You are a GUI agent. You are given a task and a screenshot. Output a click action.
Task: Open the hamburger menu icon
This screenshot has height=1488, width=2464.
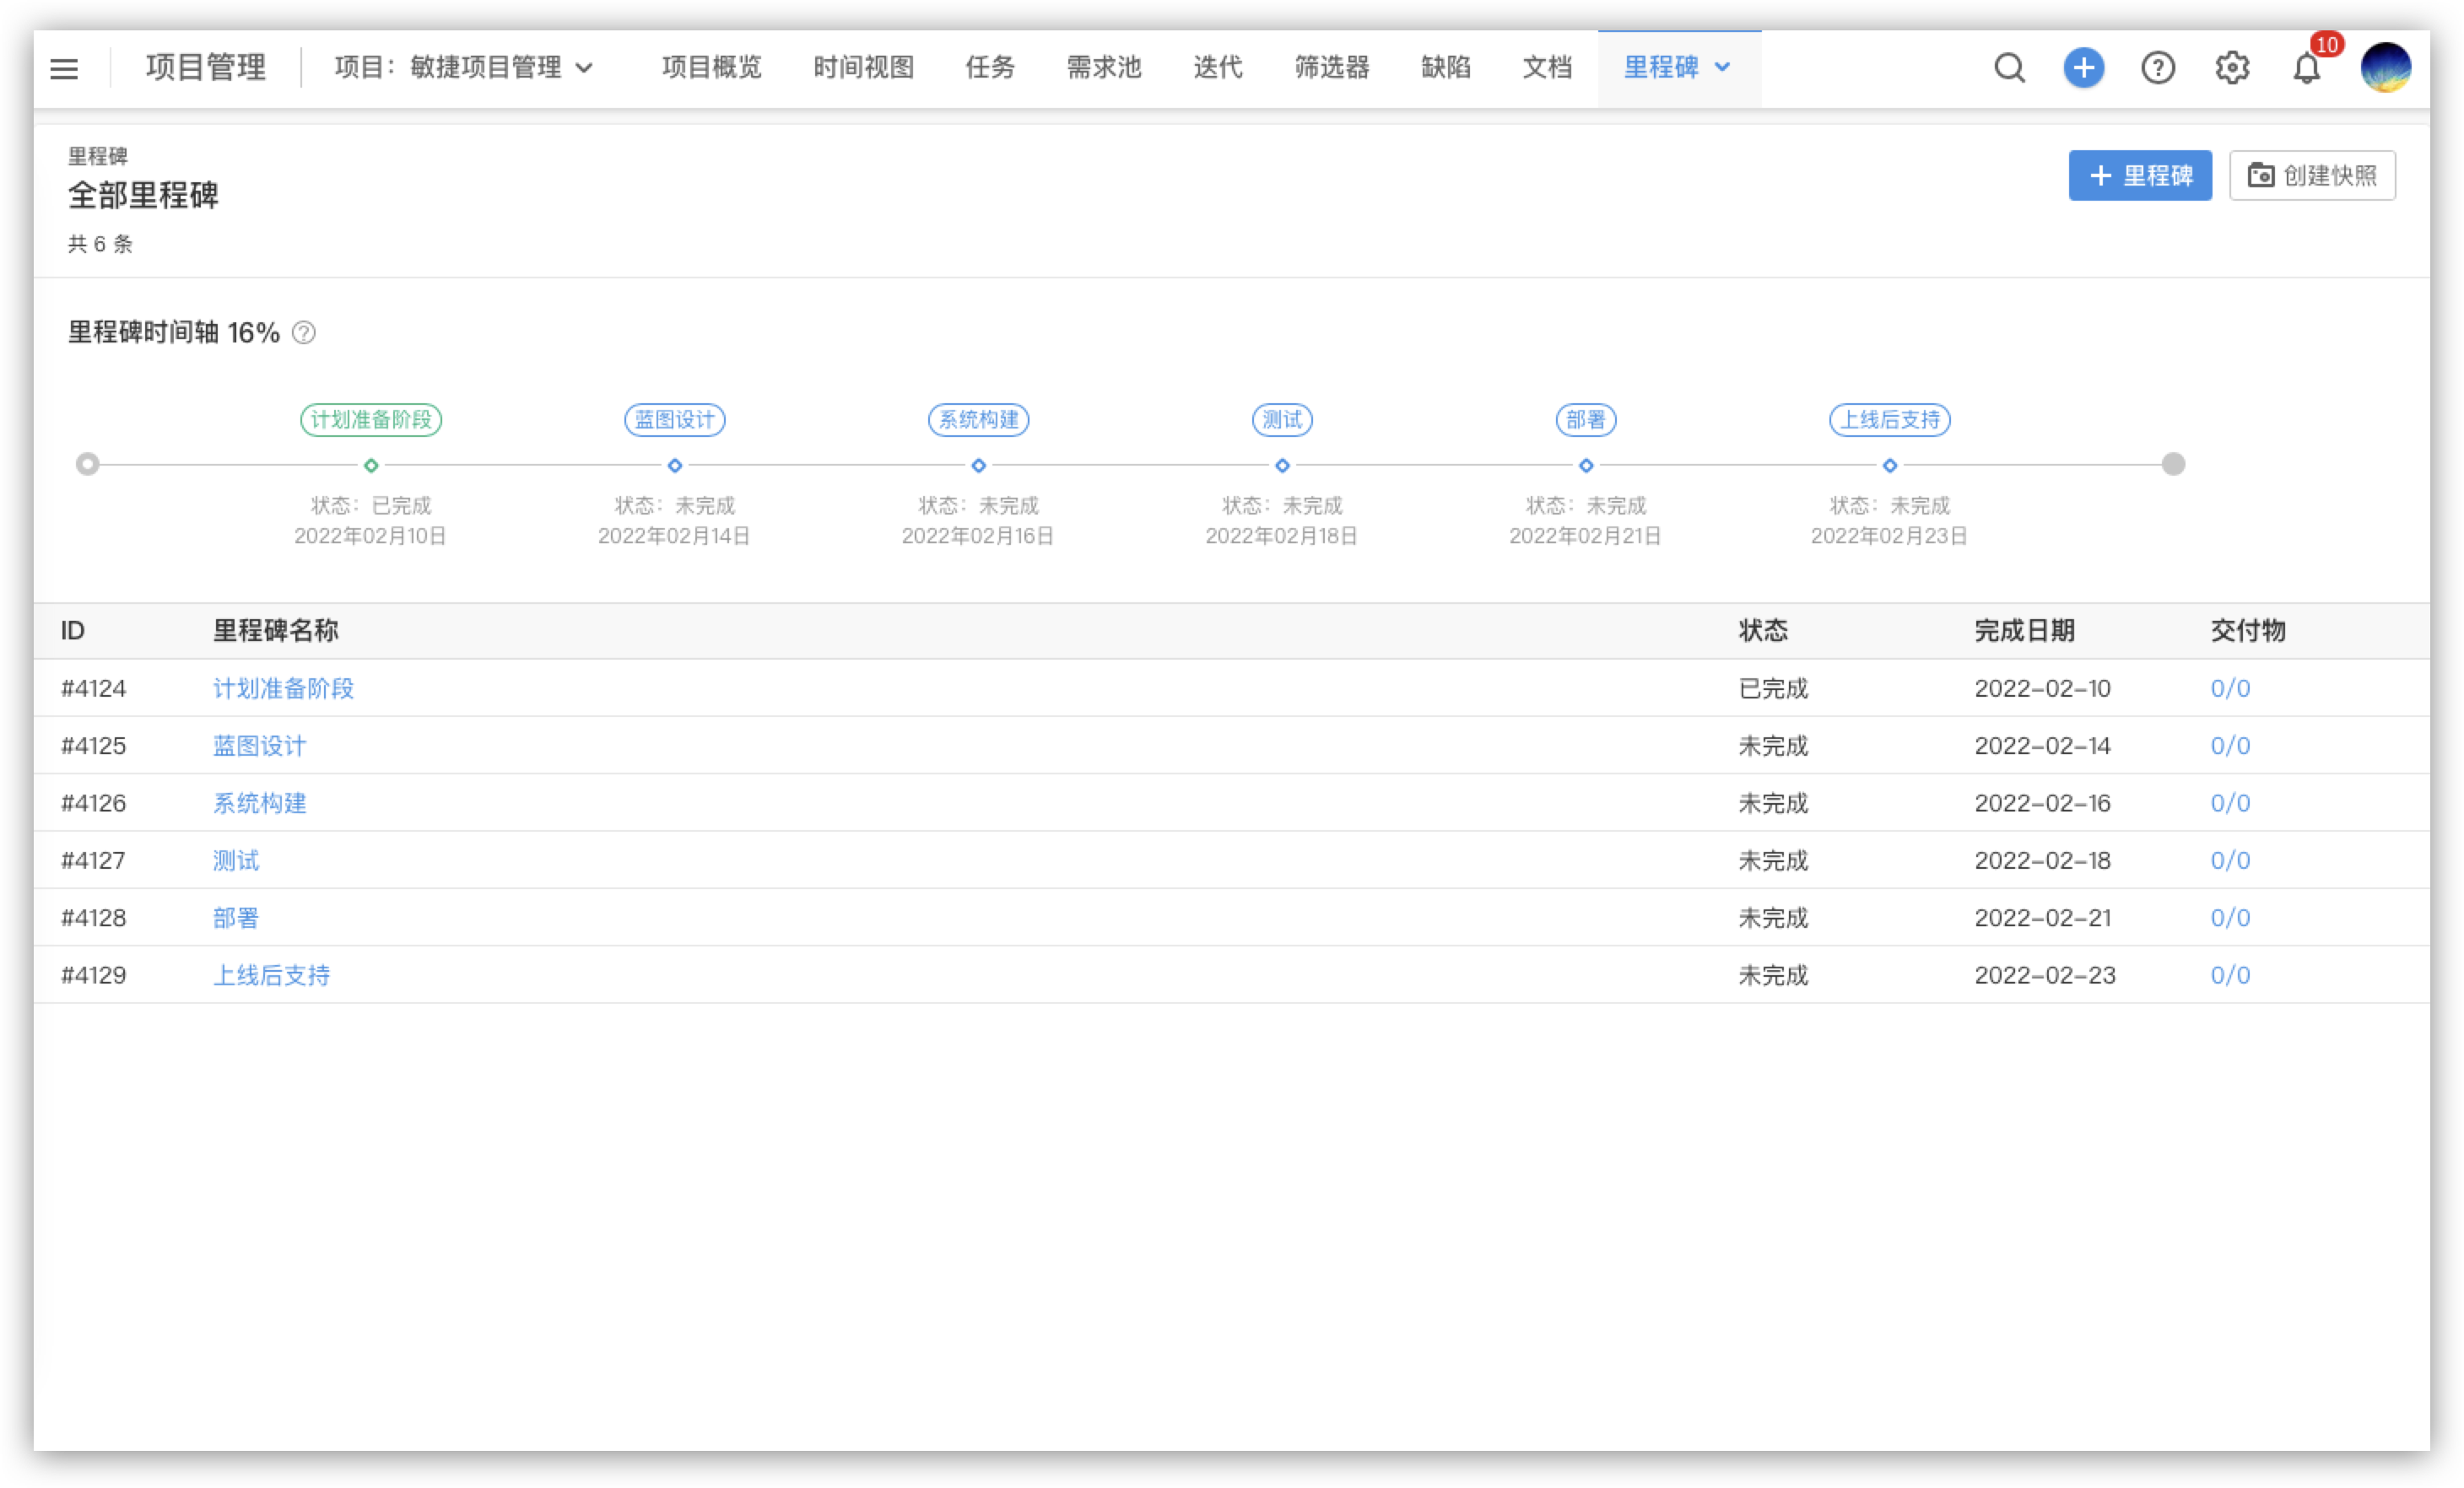tap(64, 68)
